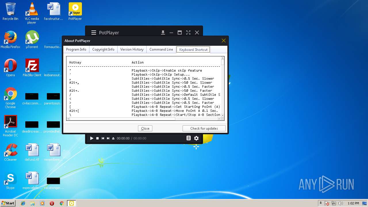Select the remembere Word document icon
This screenshot has height=207, width=368.
coord(53,152)
